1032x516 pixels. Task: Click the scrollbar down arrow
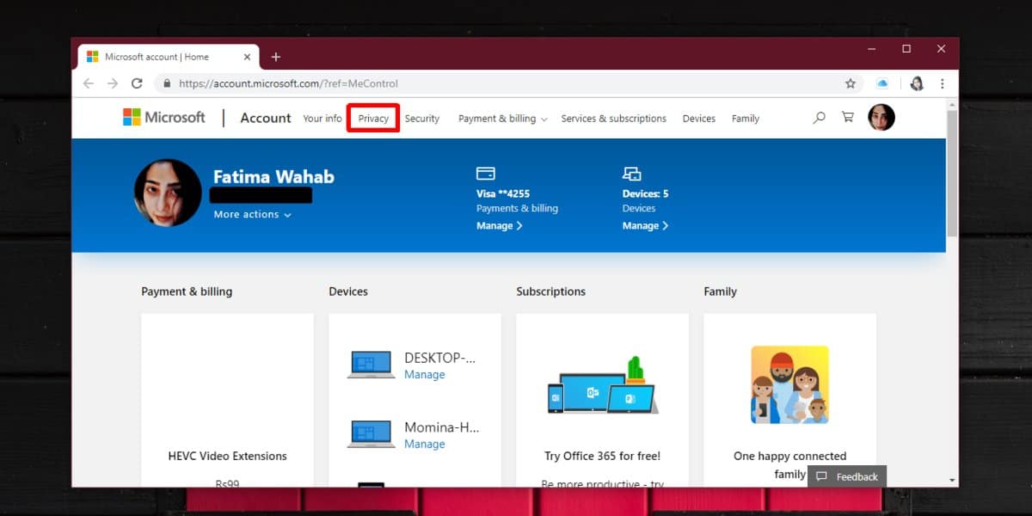pyautogui.click(x=952, y=480)
